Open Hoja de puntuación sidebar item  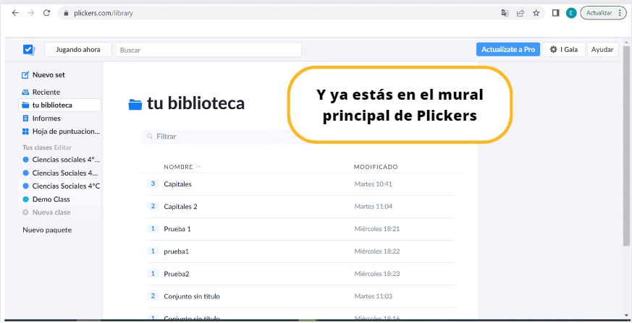coord(66,132)
